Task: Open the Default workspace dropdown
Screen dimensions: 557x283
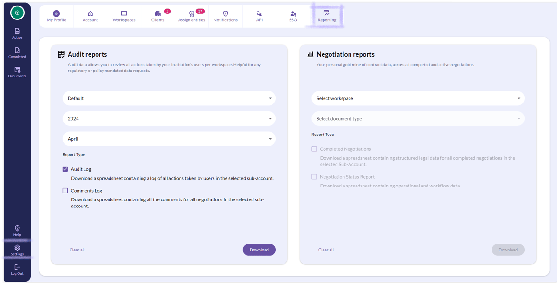Action: click(x=169, y=98)
